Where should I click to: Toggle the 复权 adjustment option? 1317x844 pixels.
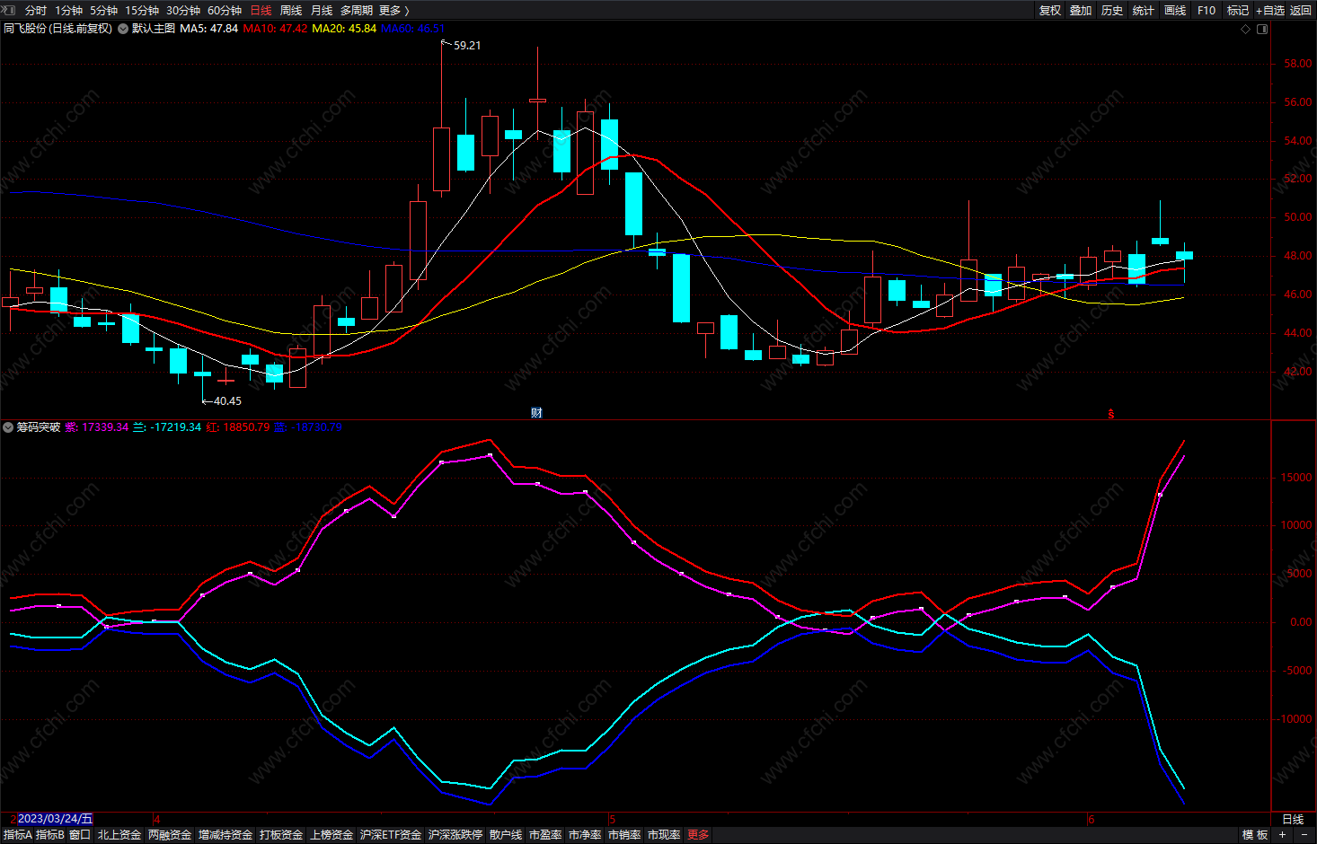tap(1050, 10)
